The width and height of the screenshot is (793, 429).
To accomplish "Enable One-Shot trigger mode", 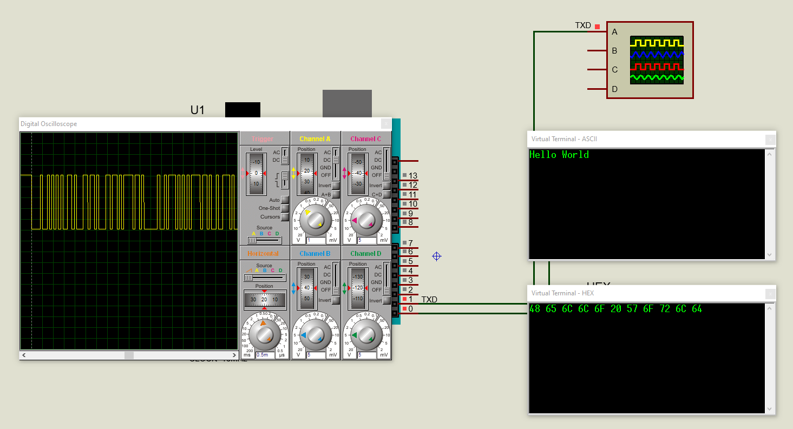I will point(285,208).
